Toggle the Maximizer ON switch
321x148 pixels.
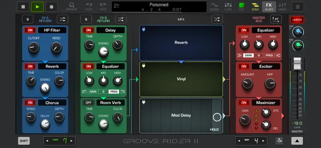(x=244, y=103)
